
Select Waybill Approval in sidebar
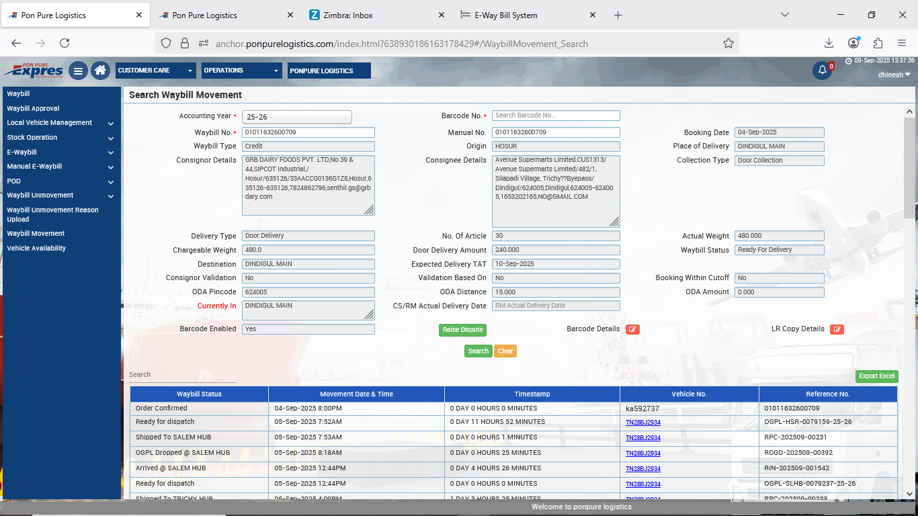[33, 108]
